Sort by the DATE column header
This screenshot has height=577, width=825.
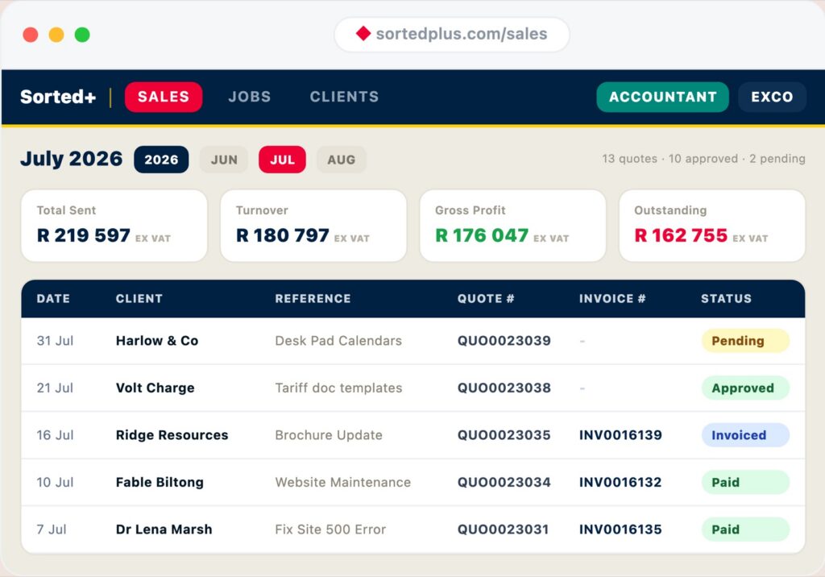pos(53,298)
